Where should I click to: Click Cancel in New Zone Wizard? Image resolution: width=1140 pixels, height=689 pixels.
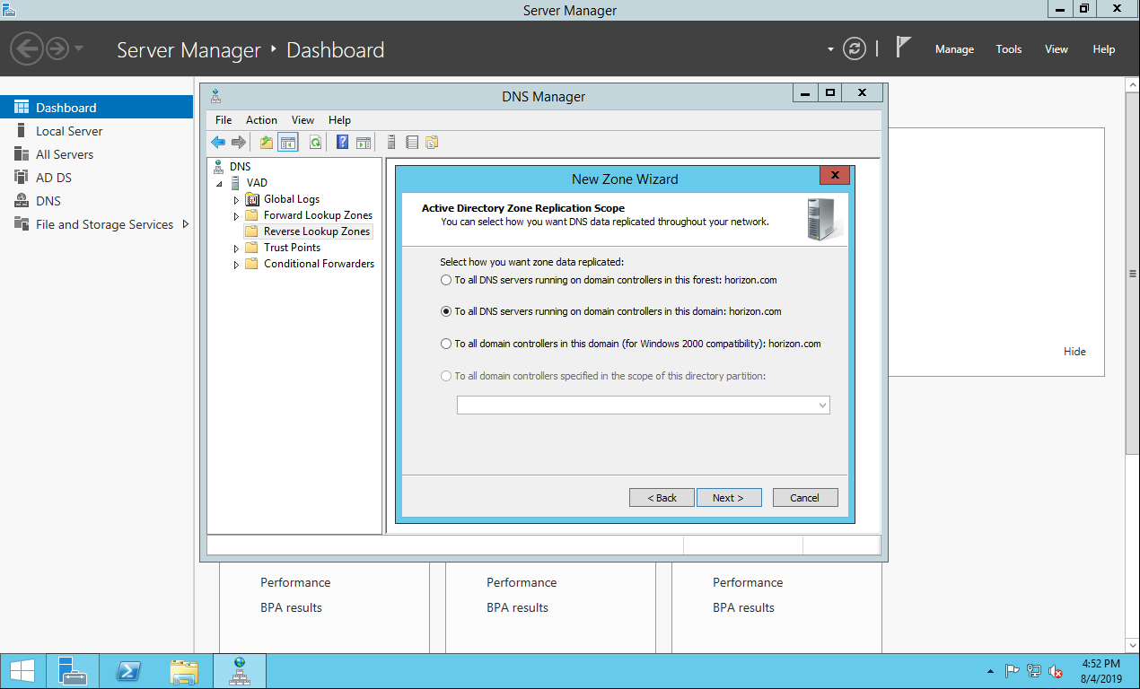[x=804, y=498]
